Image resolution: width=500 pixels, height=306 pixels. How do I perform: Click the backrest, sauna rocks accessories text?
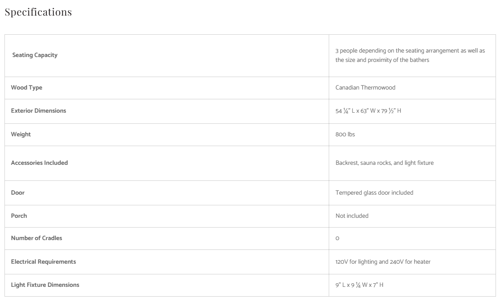coord(384,163)
